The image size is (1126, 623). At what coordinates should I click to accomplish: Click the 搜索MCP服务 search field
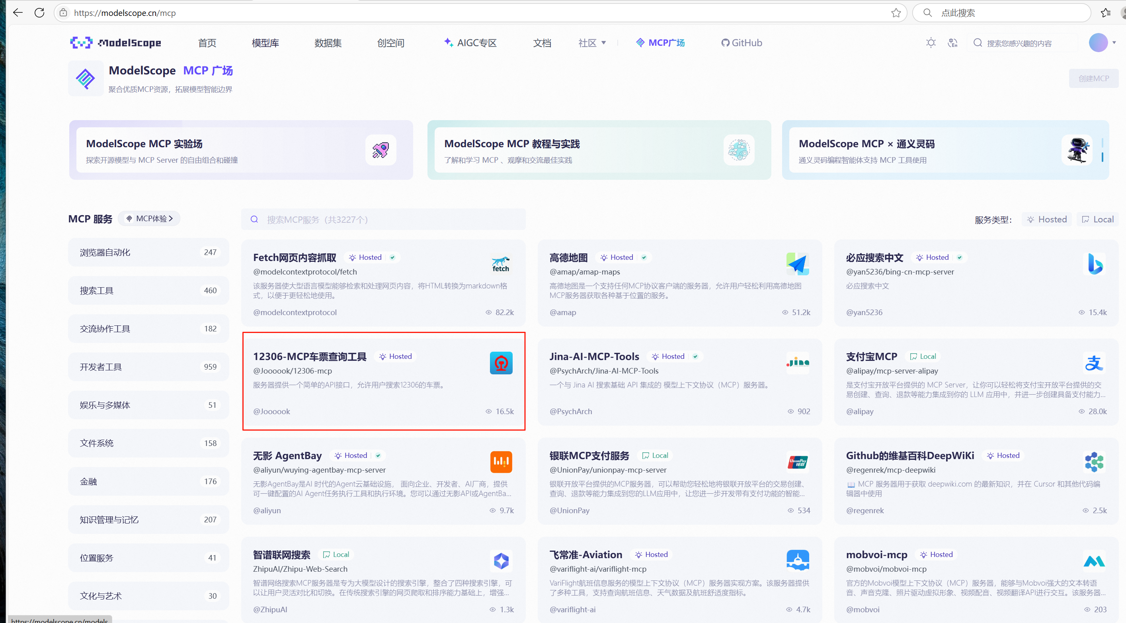[383, 219]
